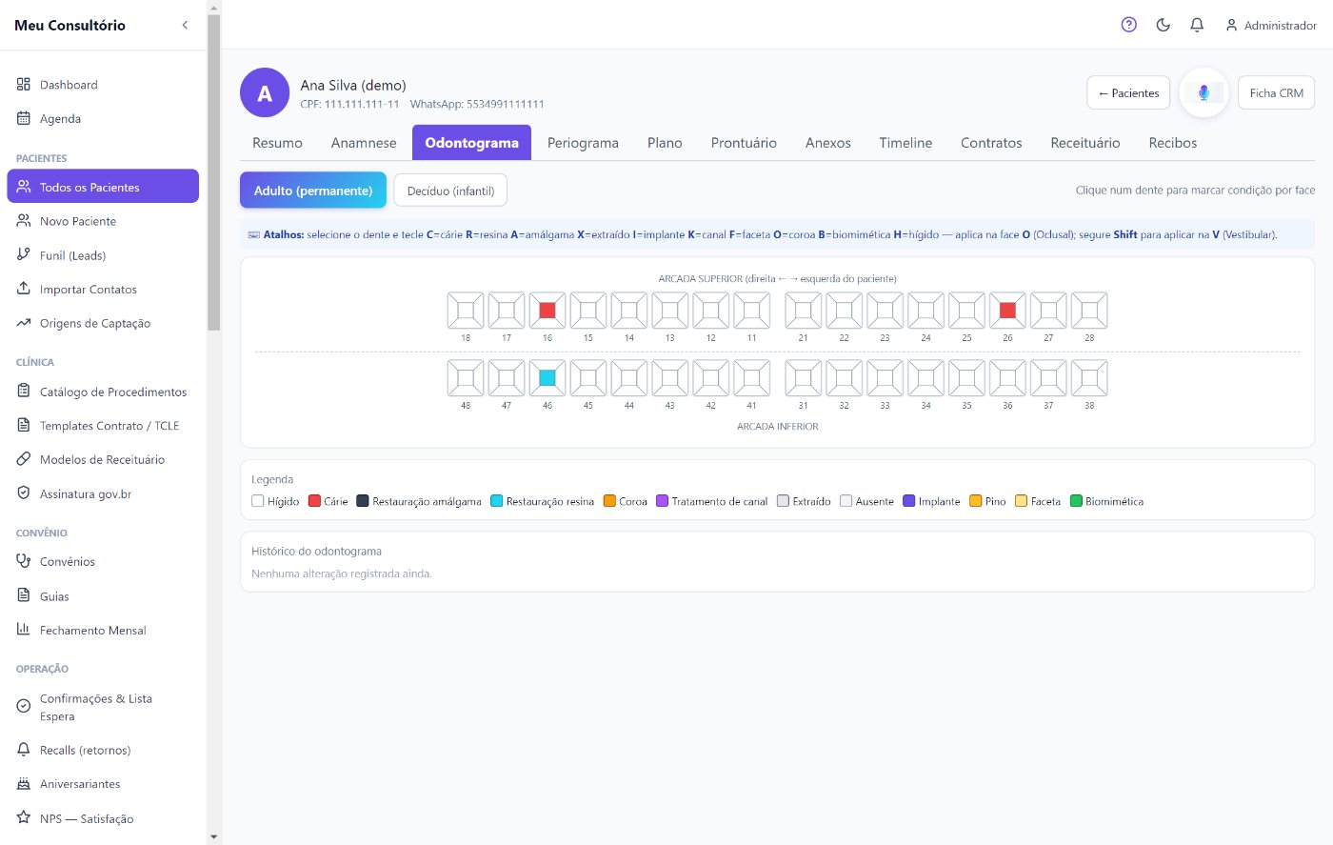Open the Recibos tab

[1173, 143]
